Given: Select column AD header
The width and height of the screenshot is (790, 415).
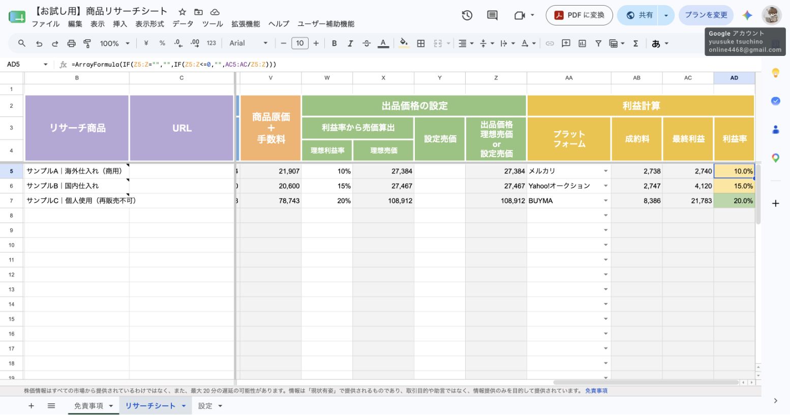Looking at the screenshot, I should 734,78.
